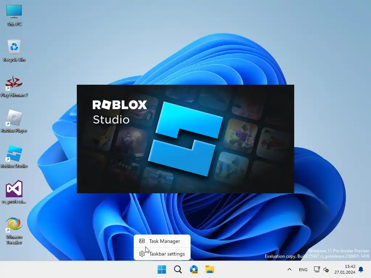Image resolution: width=371 pixels, height=278 pixels.
Task: Click the ENG language indicator
Action: (303, 269)
